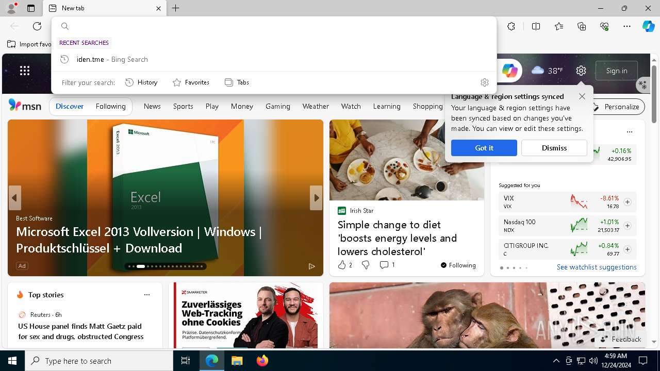The width and height of the screenshot is (660, 371).
Task: Show next carousel slide arrow
Action: click(316, 198)
